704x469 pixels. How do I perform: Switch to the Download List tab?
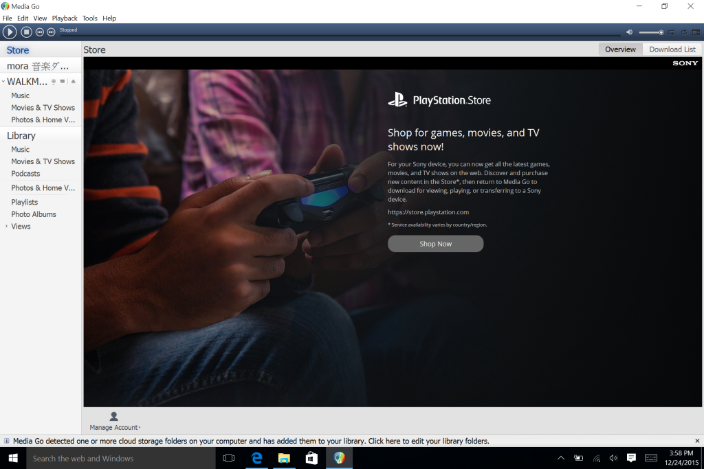[672, 49]
